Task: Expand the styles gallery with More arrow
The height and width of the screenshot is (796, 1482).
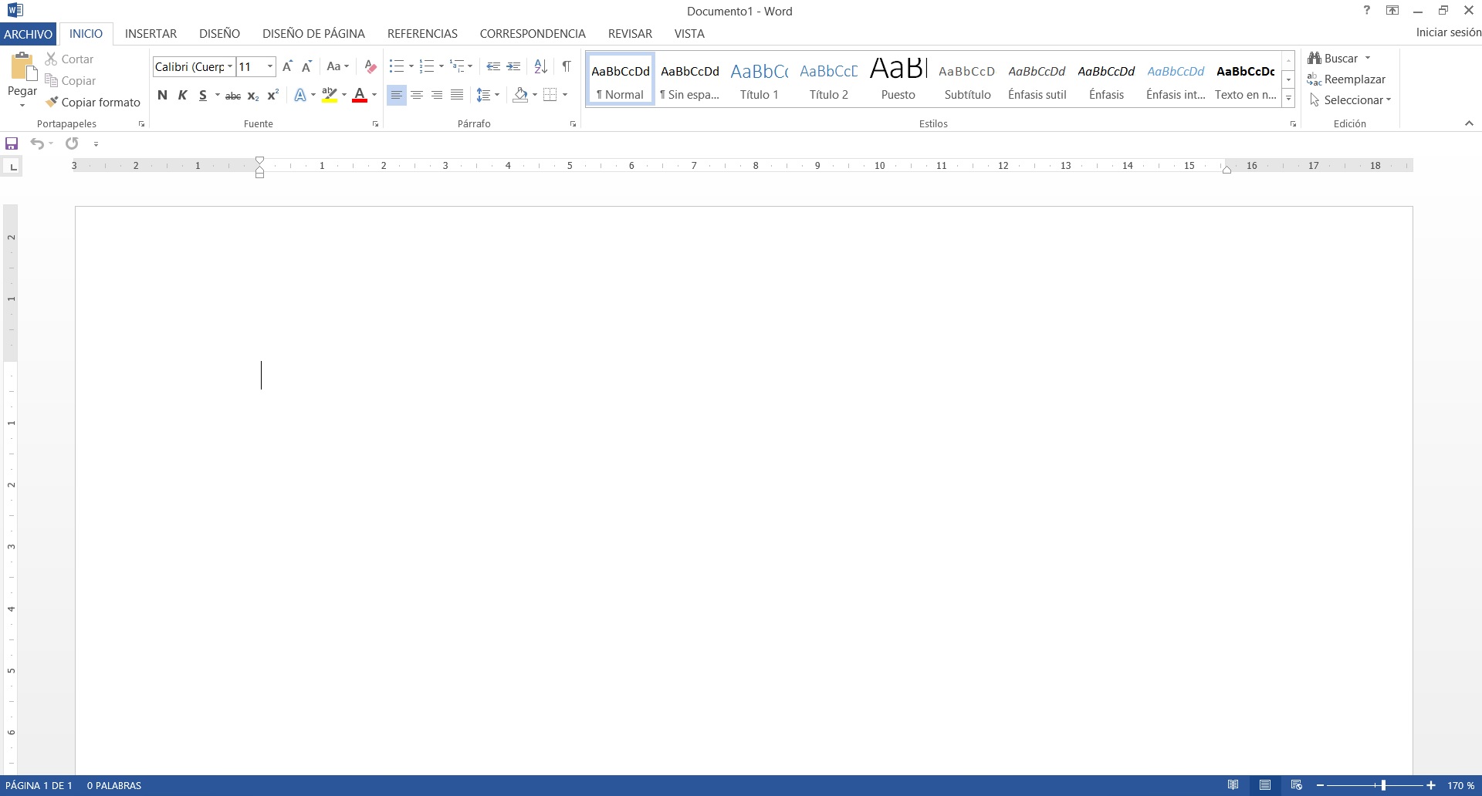Action: coord(1288,98)
